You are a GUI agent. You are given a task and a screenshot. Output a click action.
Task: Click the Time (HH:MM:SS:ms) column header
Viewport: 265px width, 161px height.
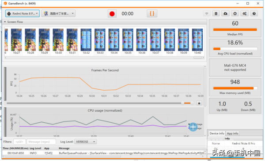15,148
